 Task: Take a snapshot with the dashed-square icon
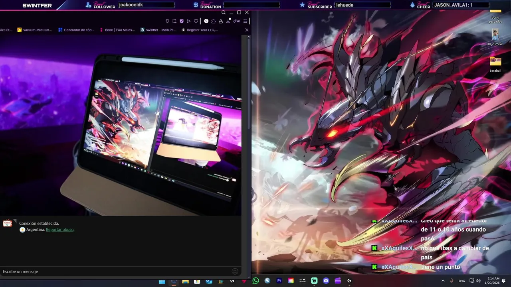pos(174,21)
